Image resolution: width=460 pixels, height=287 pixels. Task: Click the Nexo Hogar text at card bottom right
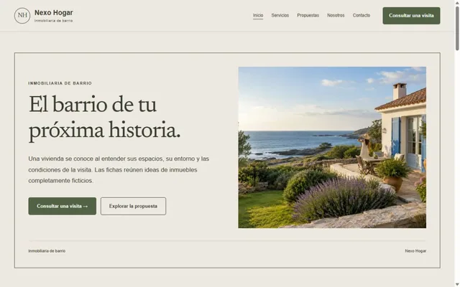click(x=415, y=251)
